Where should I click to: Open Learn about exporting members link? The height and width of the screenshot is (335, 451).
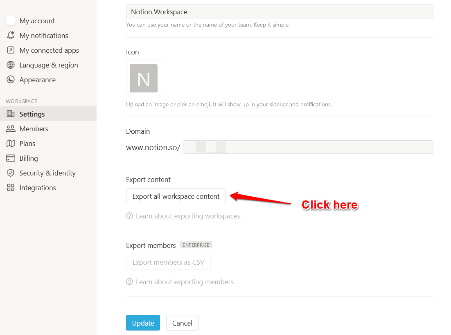click(185, 282)
